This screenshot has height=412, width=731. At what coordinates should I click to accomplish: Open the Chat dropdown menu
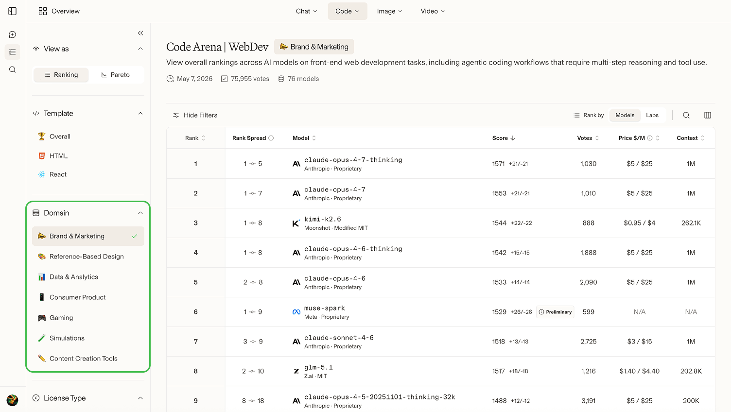click(x=307, y=11)
